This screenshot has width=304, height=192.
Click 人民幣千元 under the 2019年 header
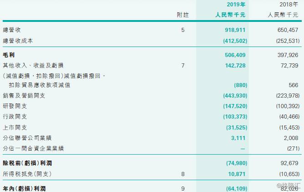pos(230,15)
